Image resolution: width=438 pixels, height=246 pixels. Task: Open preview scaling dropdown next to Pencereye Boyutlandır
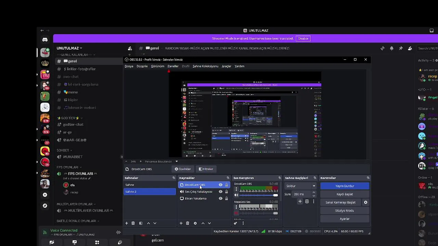click(x=177, y=161)
